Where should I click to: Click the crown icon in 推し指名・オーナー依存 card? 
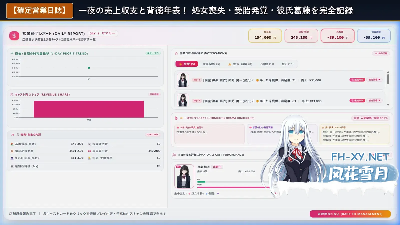[x=323, y=127]
